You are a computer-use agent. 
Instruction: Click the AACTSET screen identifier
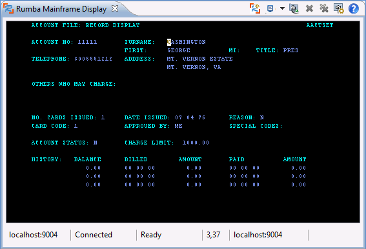[x=320, y=25]
